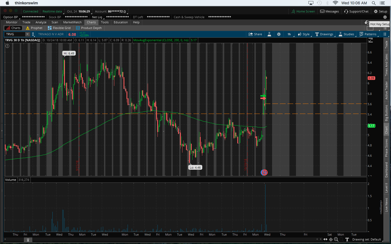Viewport: 391px width, 244px height.
Task: Switch to the Charts sub-tab
Action: pos(13,28)
